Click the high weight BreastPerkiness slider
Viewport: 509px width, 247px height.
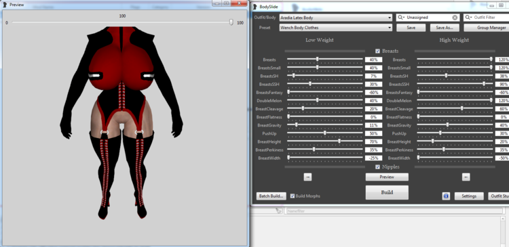pos(455,150)
